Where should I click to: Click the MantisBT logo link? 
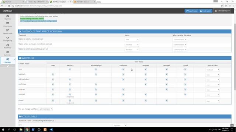(x=7, y=11)
